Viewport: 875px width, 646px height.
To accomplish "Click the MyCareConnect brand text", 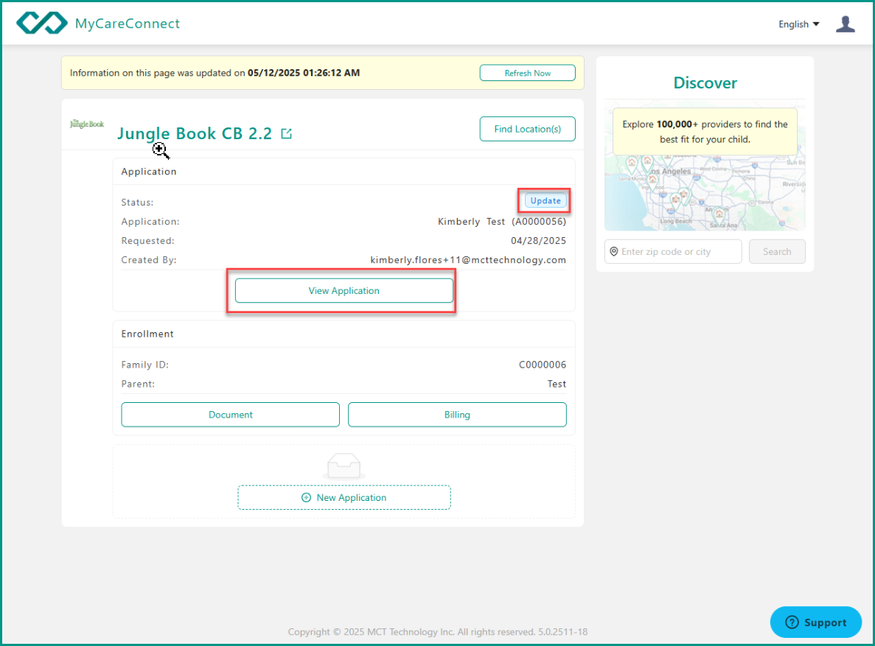I will 128,24.
